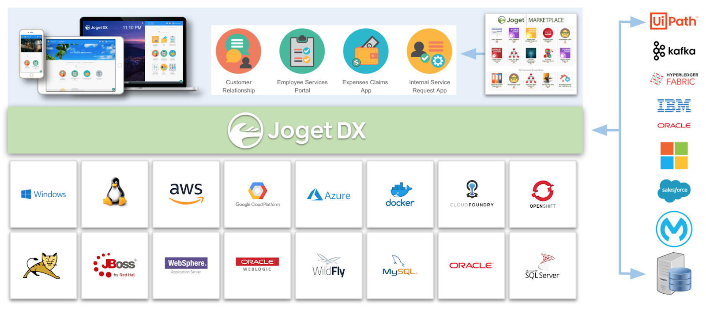This screenshot has width=706, height=310.
Task: Select the Cloud Foundry tile
Action: tap(471, 194)
